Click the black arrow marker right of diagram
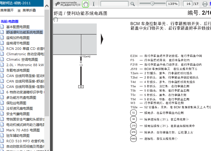 [x=102, y=39]
